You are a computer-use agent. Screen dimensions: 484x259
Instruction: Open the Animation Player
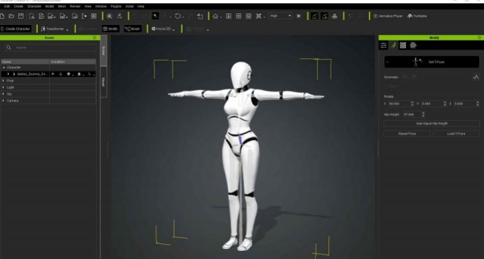point(388,16)
